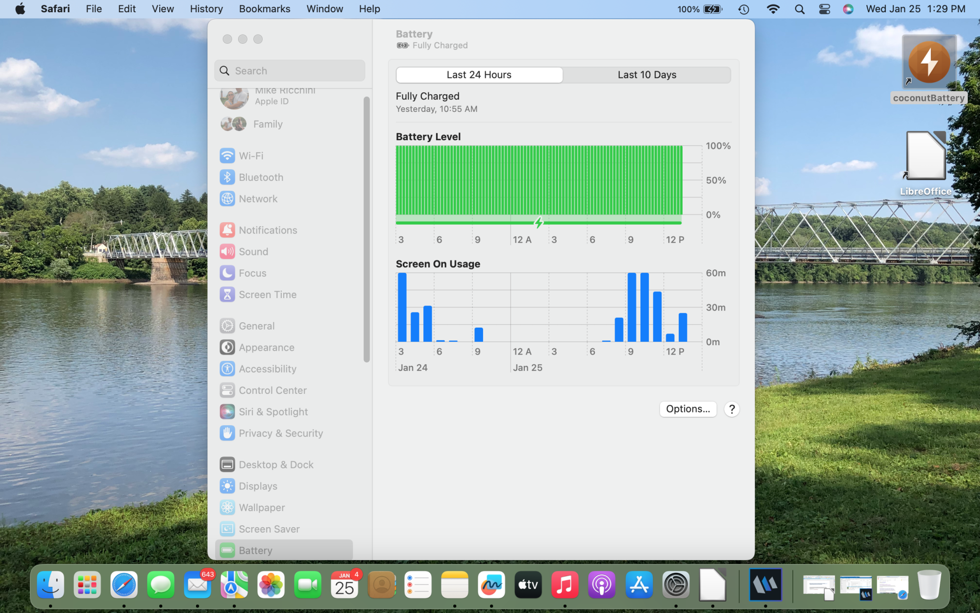The width and height of the screenshot is (980, 613).
Task: Open the Bookmarks menu
Action: [x=264, y=9]
